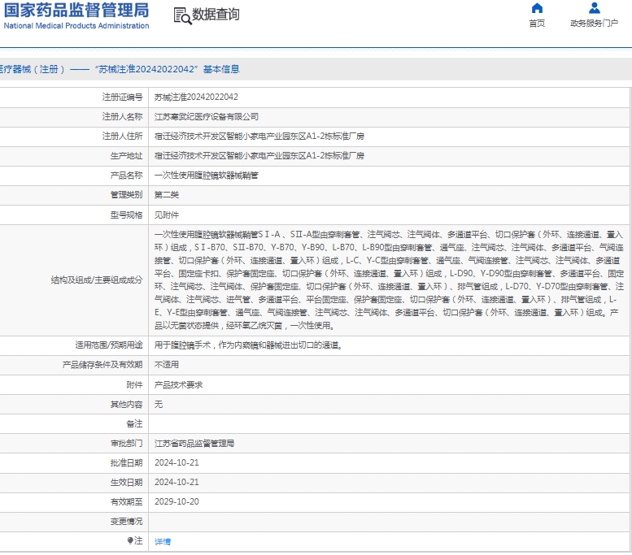Image resolution: width=632 pixels, height=555 pixels.
Task: Select registration number value 苏械注准20242022042
Action: pyautogui.click(x=196, y=97)
